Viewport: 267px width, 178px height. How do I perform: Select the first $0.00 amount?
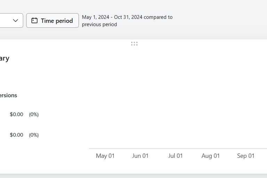coord(17,114)
